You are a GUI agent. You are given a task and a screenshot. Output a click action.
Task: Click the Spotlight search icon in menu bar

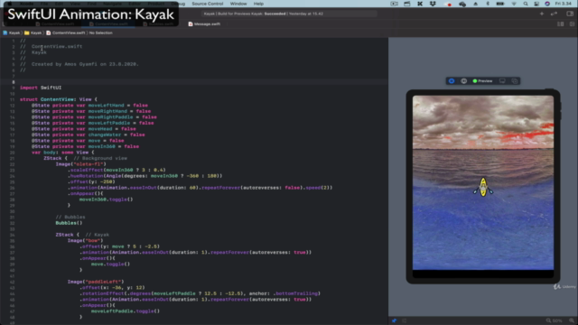pos(526,4)
